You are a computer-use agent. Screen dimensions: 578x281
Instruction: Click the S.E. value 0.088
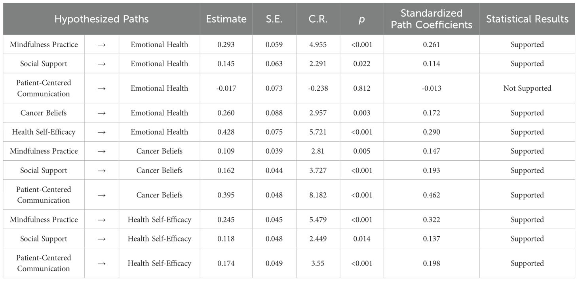pyautogui.click(x=274, y=113)
